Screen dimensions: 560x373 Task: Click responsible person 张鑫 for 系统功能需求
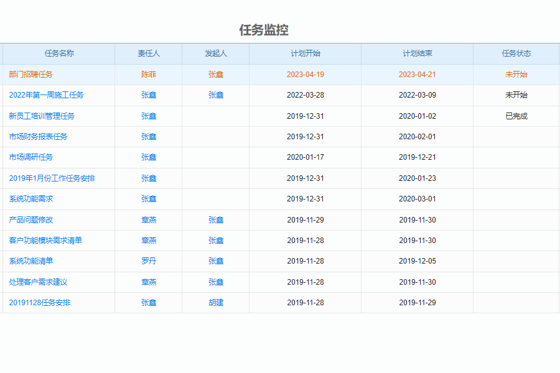point(149,199)
